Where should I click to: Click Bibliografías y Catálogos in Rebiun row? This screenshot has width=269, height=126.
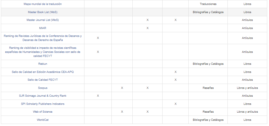pyautogui.click(x=208, y=64)
